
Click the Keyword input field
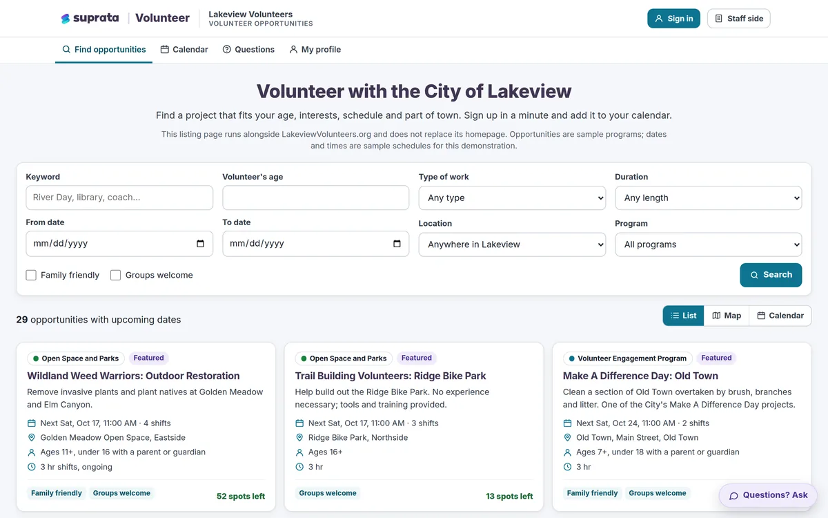pyautogui.click(x=119, y=198)
